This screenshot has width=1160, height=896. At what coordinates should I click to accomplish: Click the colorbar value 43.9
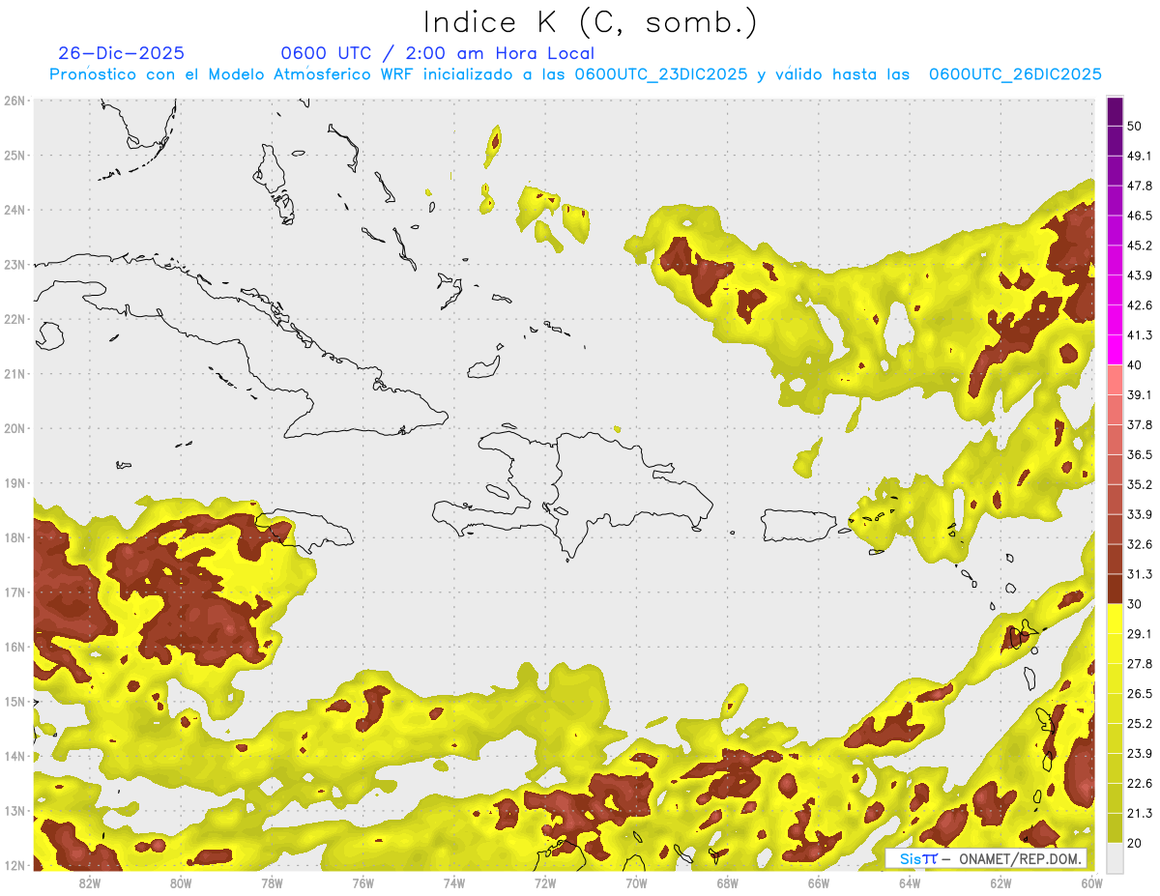tap(1140, 275)
